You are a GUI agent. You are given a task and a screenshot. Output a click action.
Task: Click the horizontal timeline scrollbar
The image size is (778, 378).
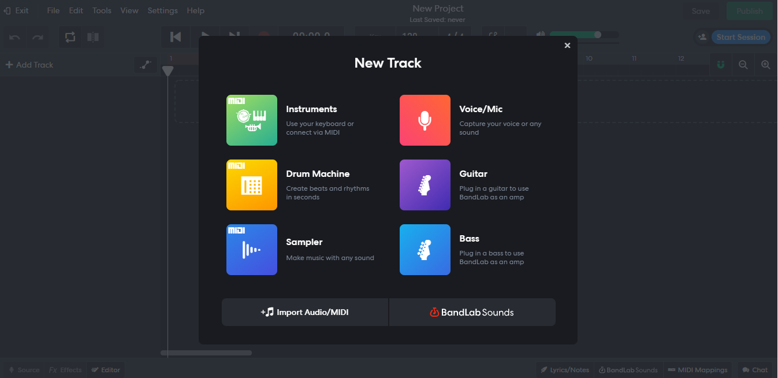click(206, 353)
